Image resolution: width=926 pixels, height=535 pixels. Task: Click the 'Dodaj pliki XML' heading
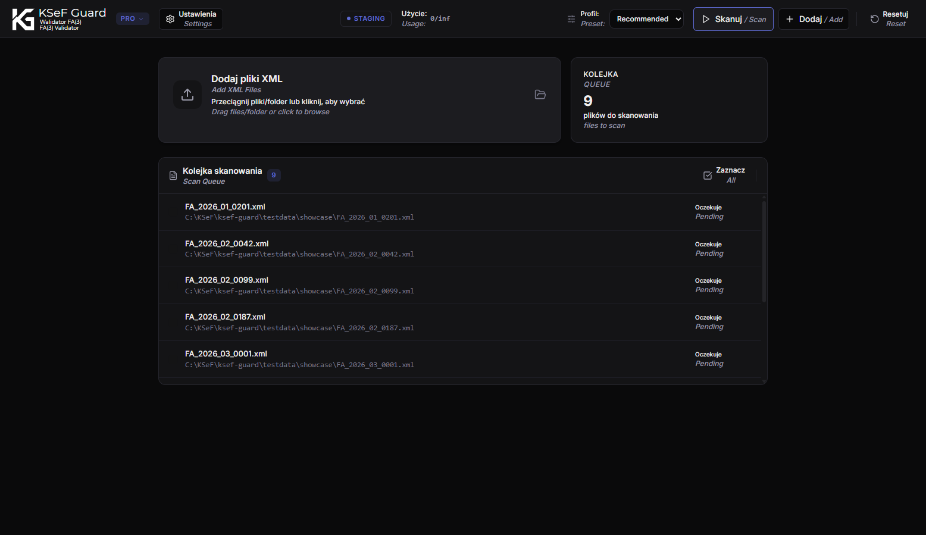pyautogui.click(x=247, y=79)
